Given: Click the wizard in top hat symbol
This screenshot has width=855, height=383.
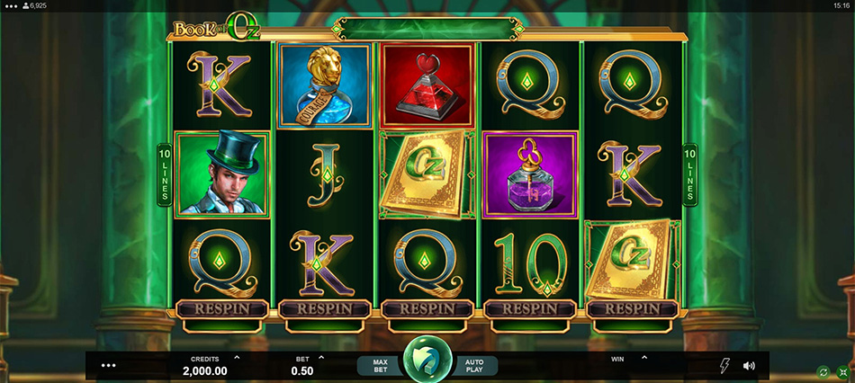Looking at the screenshot, I should pyautogui.click(x=222, y=174).
